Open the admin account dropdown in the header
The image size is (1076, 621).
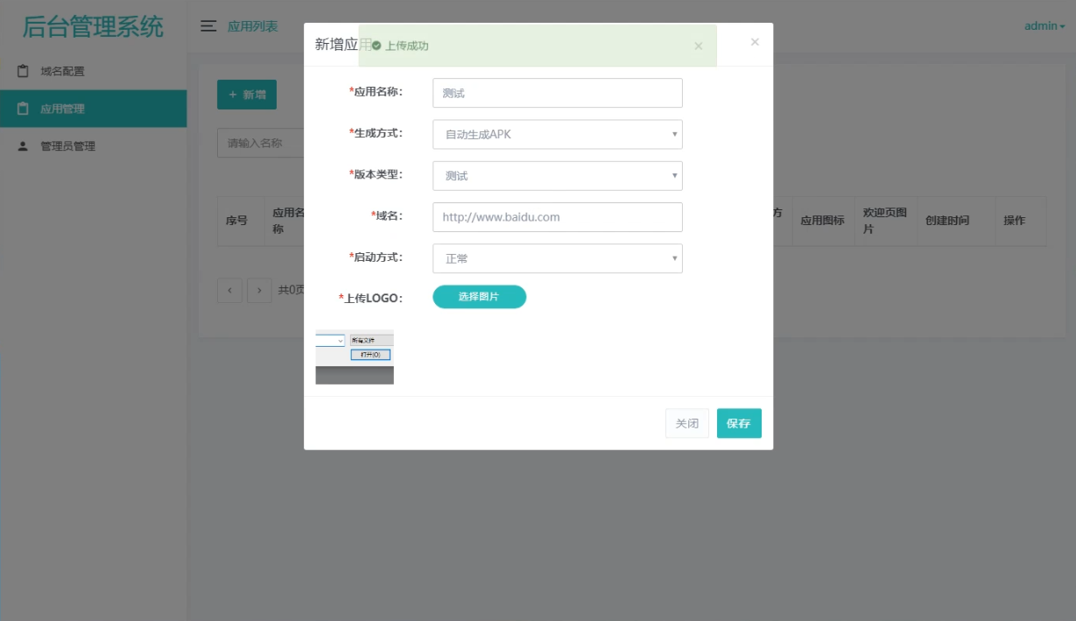[1043, 25]
